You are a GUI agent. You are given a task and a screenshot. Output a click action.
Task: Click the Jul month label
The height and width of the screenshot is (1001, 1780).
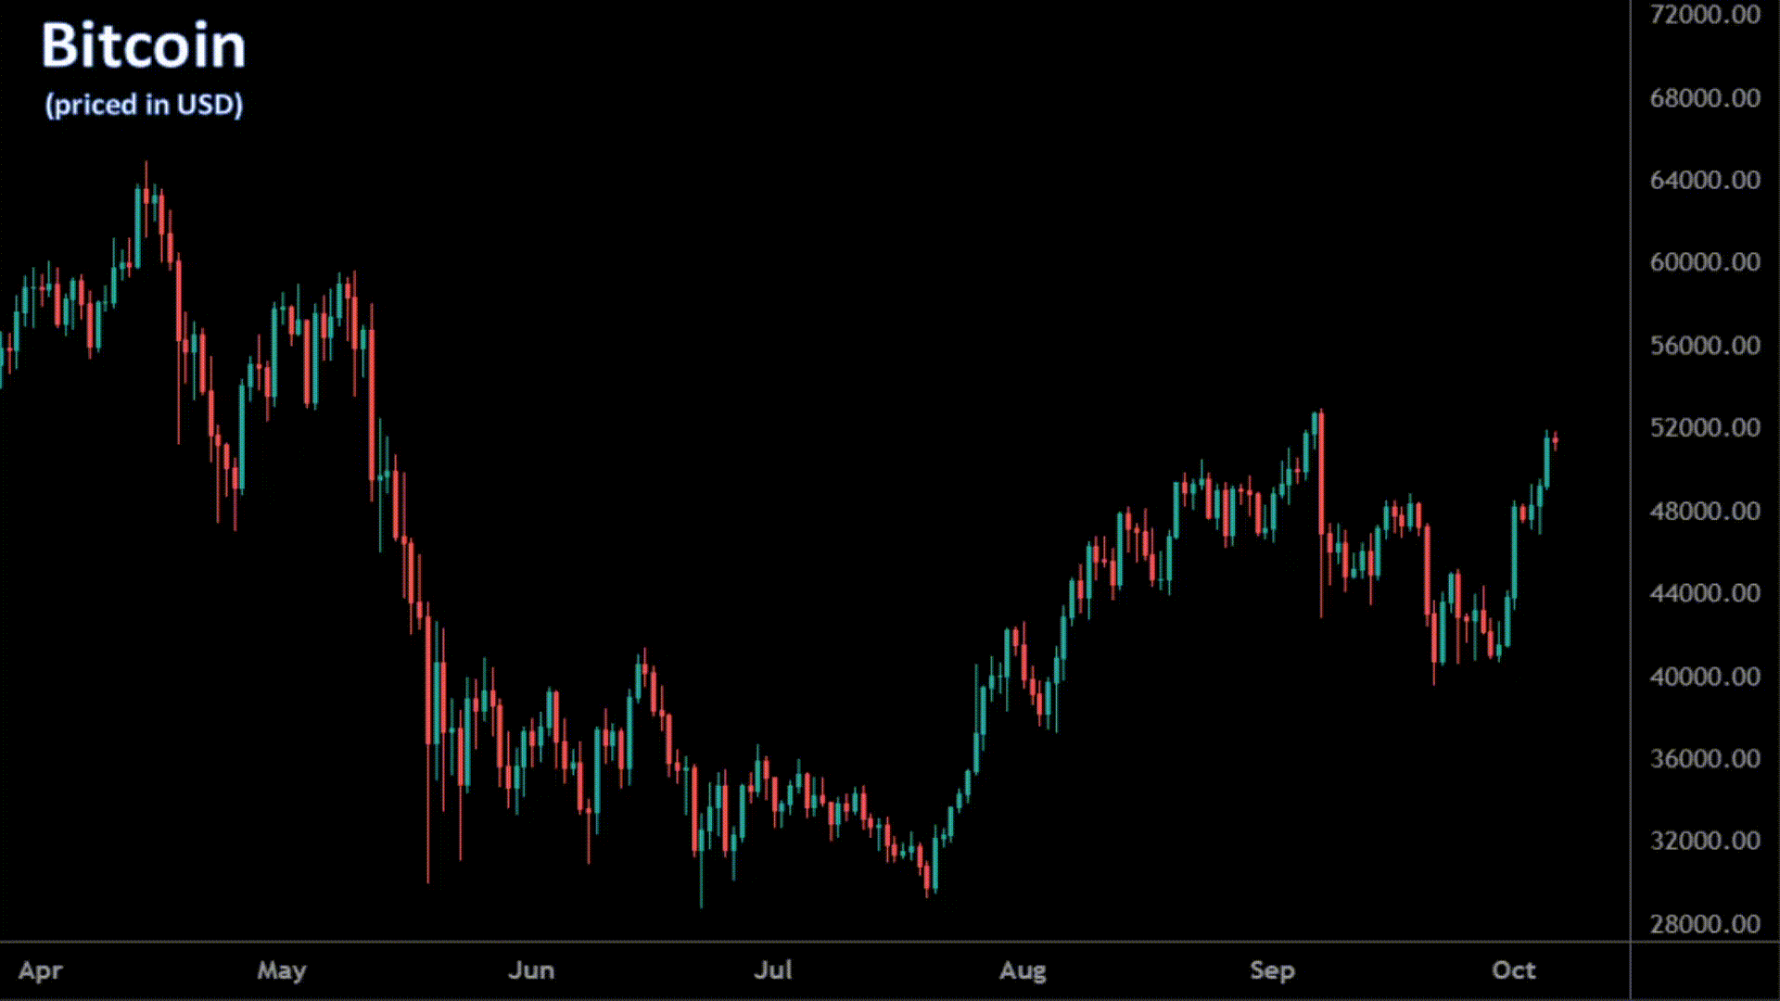pyautogui.click(x=773, y=970)
